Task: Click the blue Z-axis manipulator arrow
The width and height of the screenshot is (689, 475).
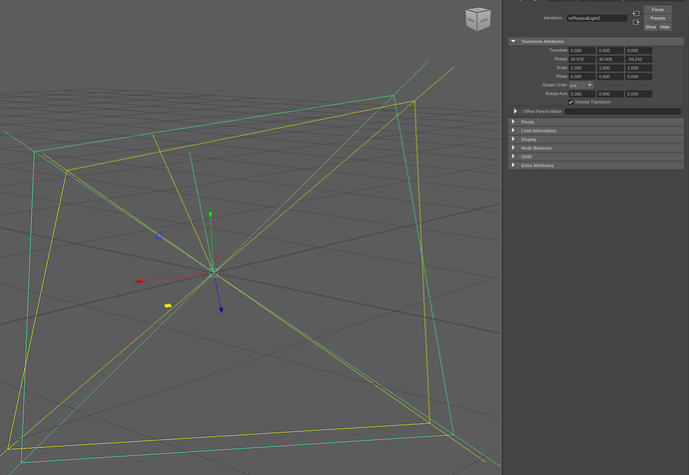Action: coord(221,309)
